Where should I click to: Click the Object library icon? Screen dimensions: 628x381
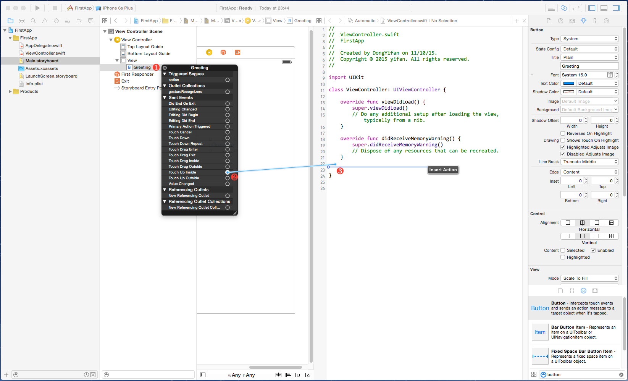583,291
